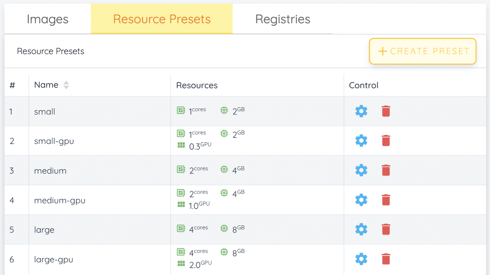
Task: Click memory chip icon in medium row
Action: click(224, 169)
